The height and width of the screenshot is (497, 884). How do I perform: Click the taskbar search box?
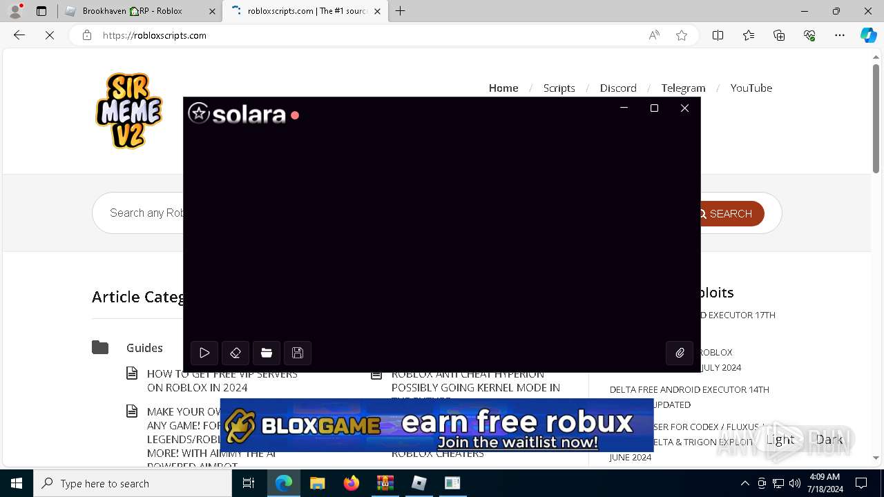point(133,483)
